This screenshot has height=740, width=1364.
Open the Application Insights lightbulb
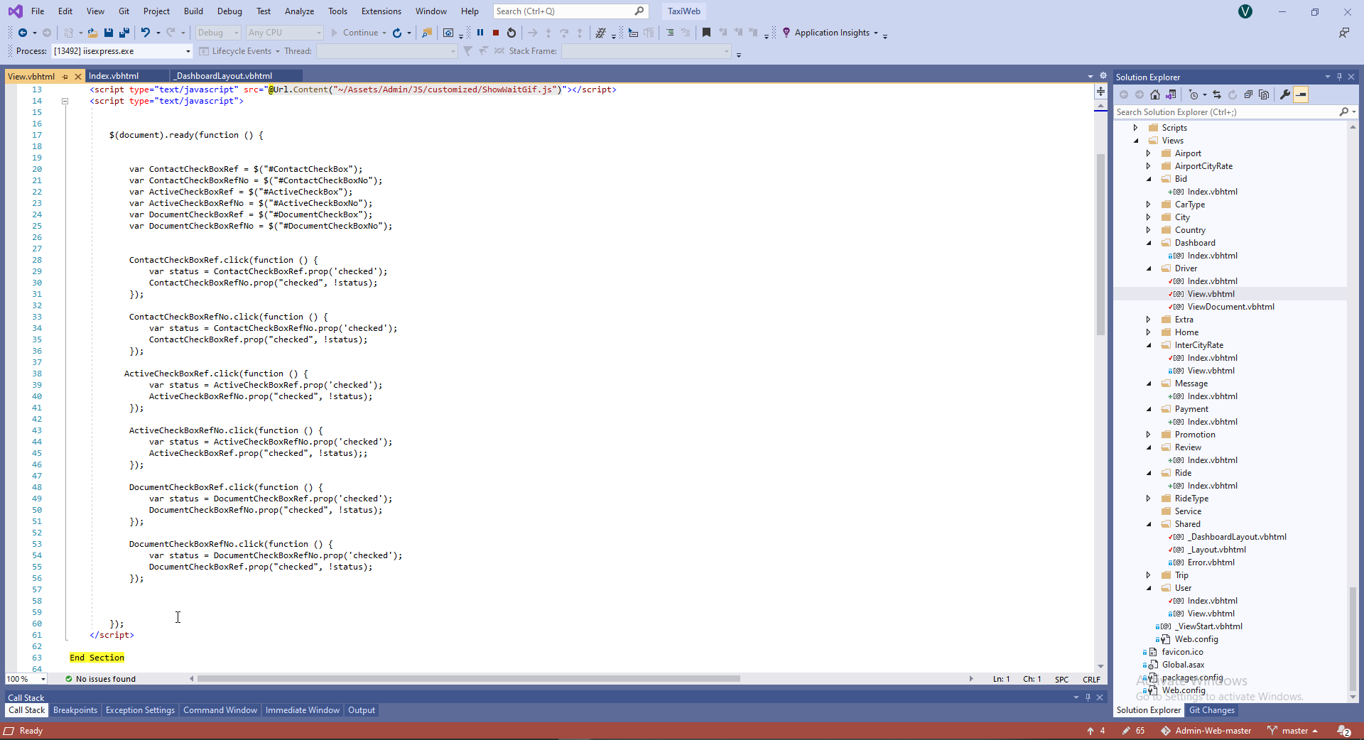click(x=786, y=33)
